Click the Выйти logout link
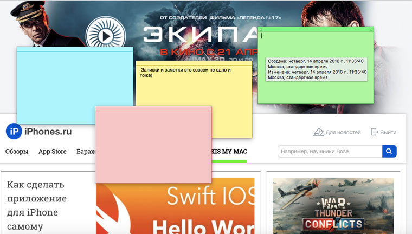The width and height of the screenshot is (412, 234). click(x=383, y=132)
